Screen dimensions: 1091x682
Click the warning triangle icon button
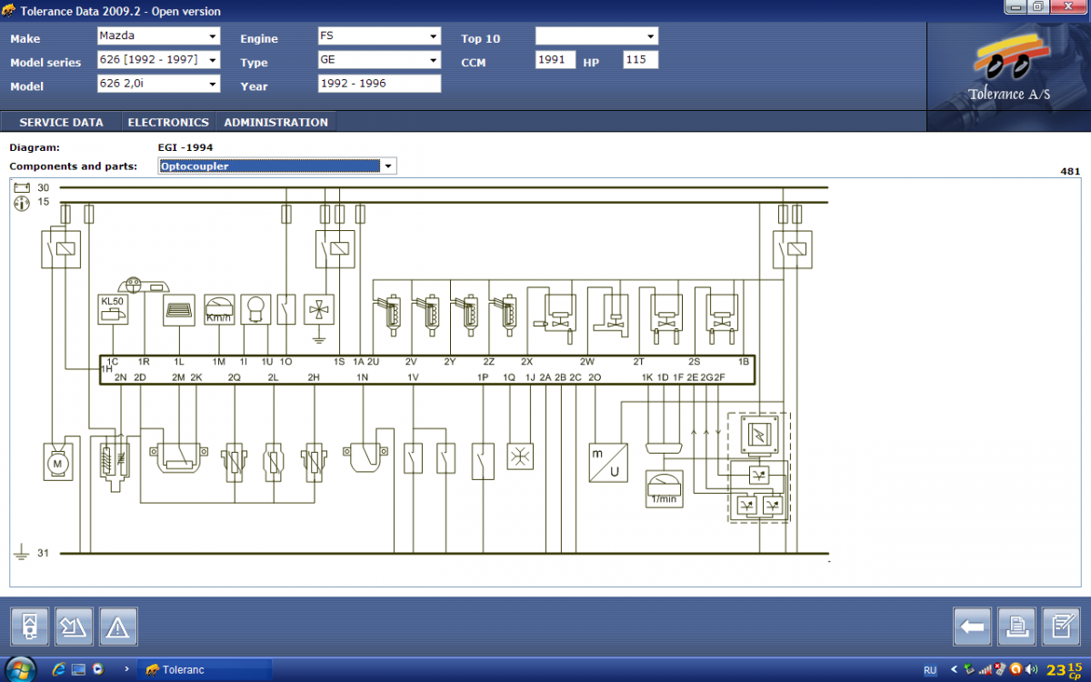tap(119, 627)
